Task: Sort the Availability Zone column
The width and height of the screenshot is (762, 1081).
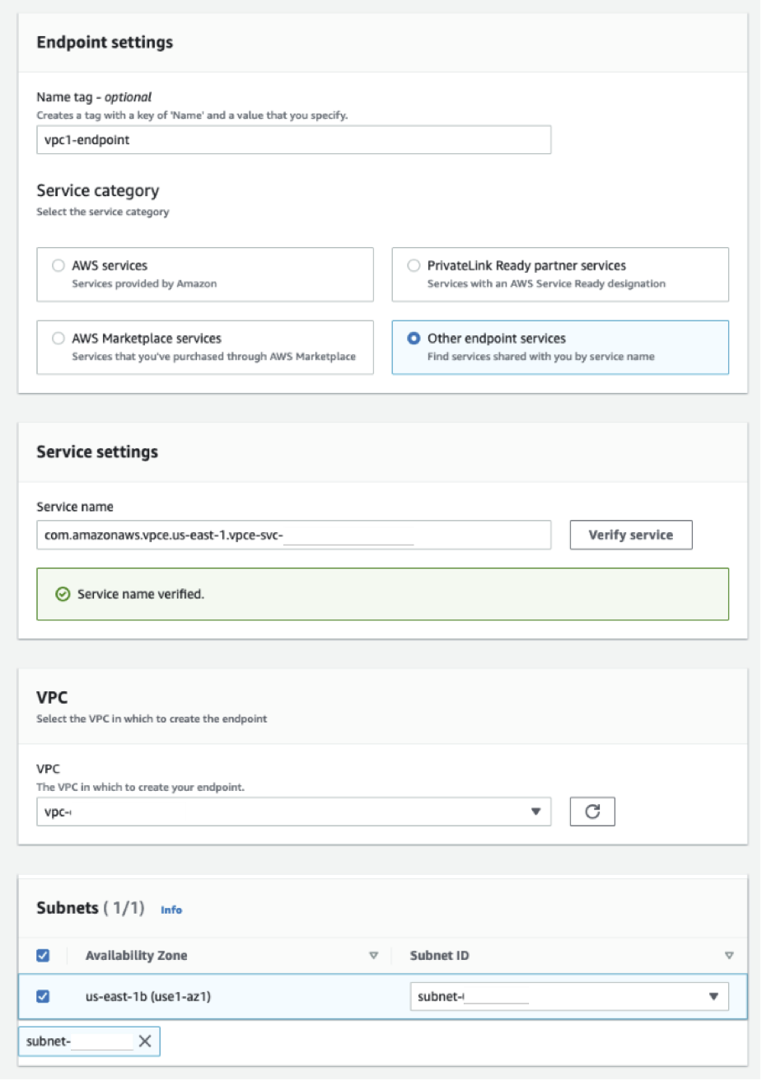Action: [x=375, y=955]
